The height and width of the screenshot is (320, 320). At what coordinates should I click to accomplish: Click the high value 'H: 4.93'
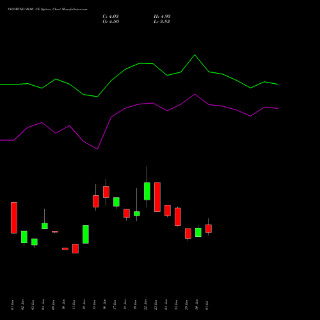162,17
